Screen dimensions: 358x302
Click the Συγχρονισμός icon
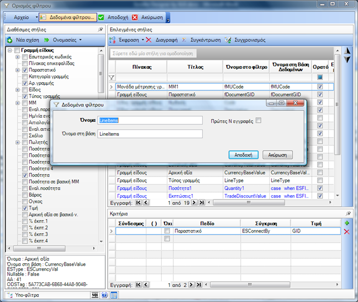(228, 40)
